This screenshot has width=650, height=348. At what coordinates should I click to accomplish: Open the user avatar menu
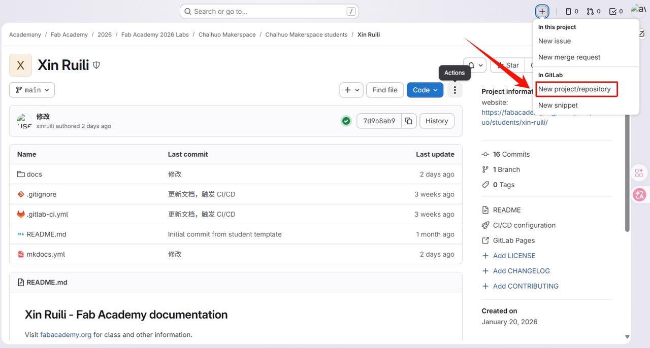click(638, 10)
